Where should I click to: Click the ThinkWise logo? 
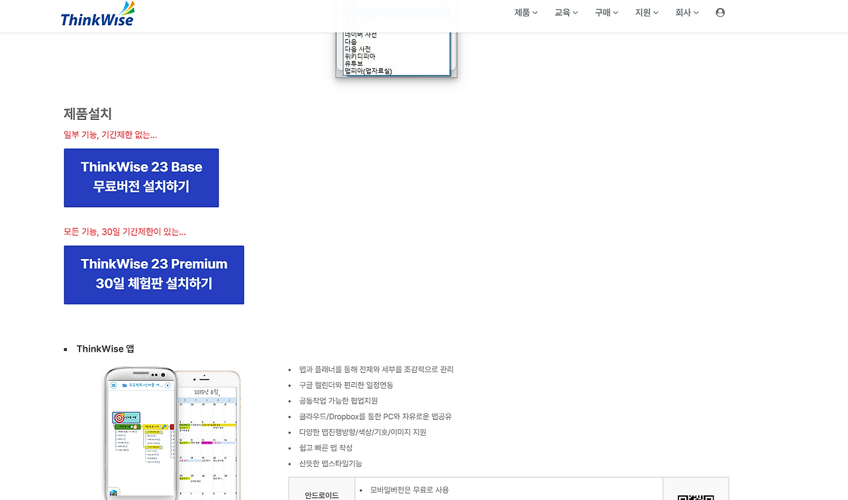click(x=97, y=13)
